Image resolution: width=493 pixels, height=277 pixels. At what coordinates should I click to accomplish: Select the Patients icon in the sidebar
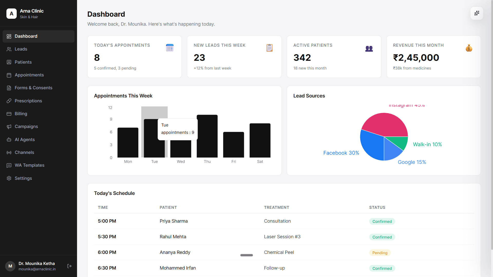pos(9,62)
